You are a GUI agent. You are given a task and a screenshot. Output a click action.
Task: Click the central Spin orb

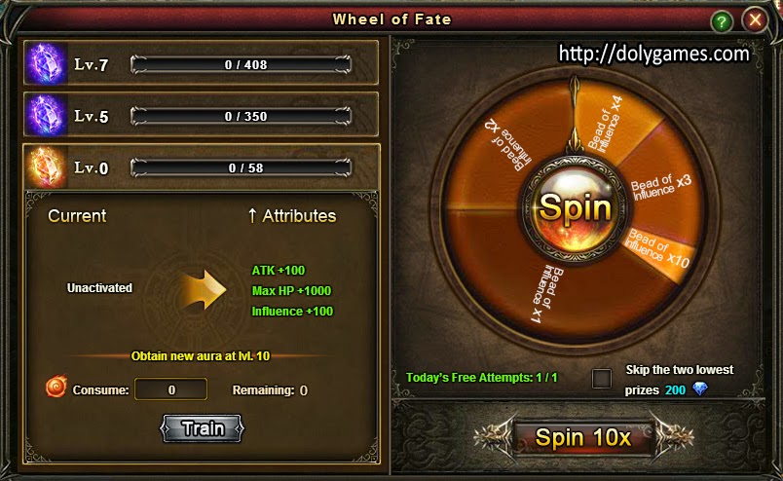pyautogui.click(x=576, y=208)
